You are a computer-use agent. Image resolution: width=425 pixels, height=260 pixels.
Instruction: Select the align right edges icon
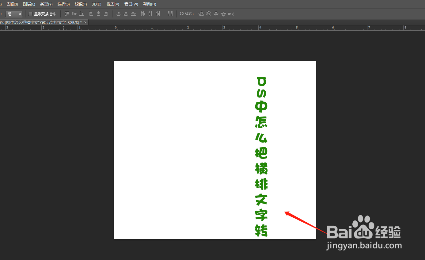coord(106,14)
